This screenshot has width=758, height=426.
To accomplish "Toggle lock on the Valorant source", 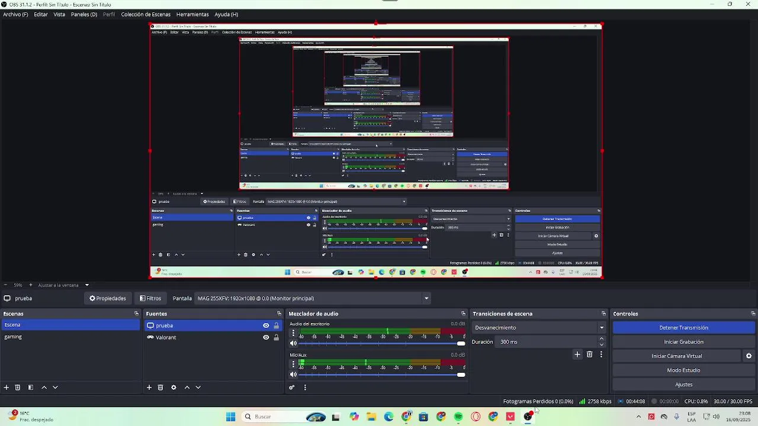I will pos(276,337).
